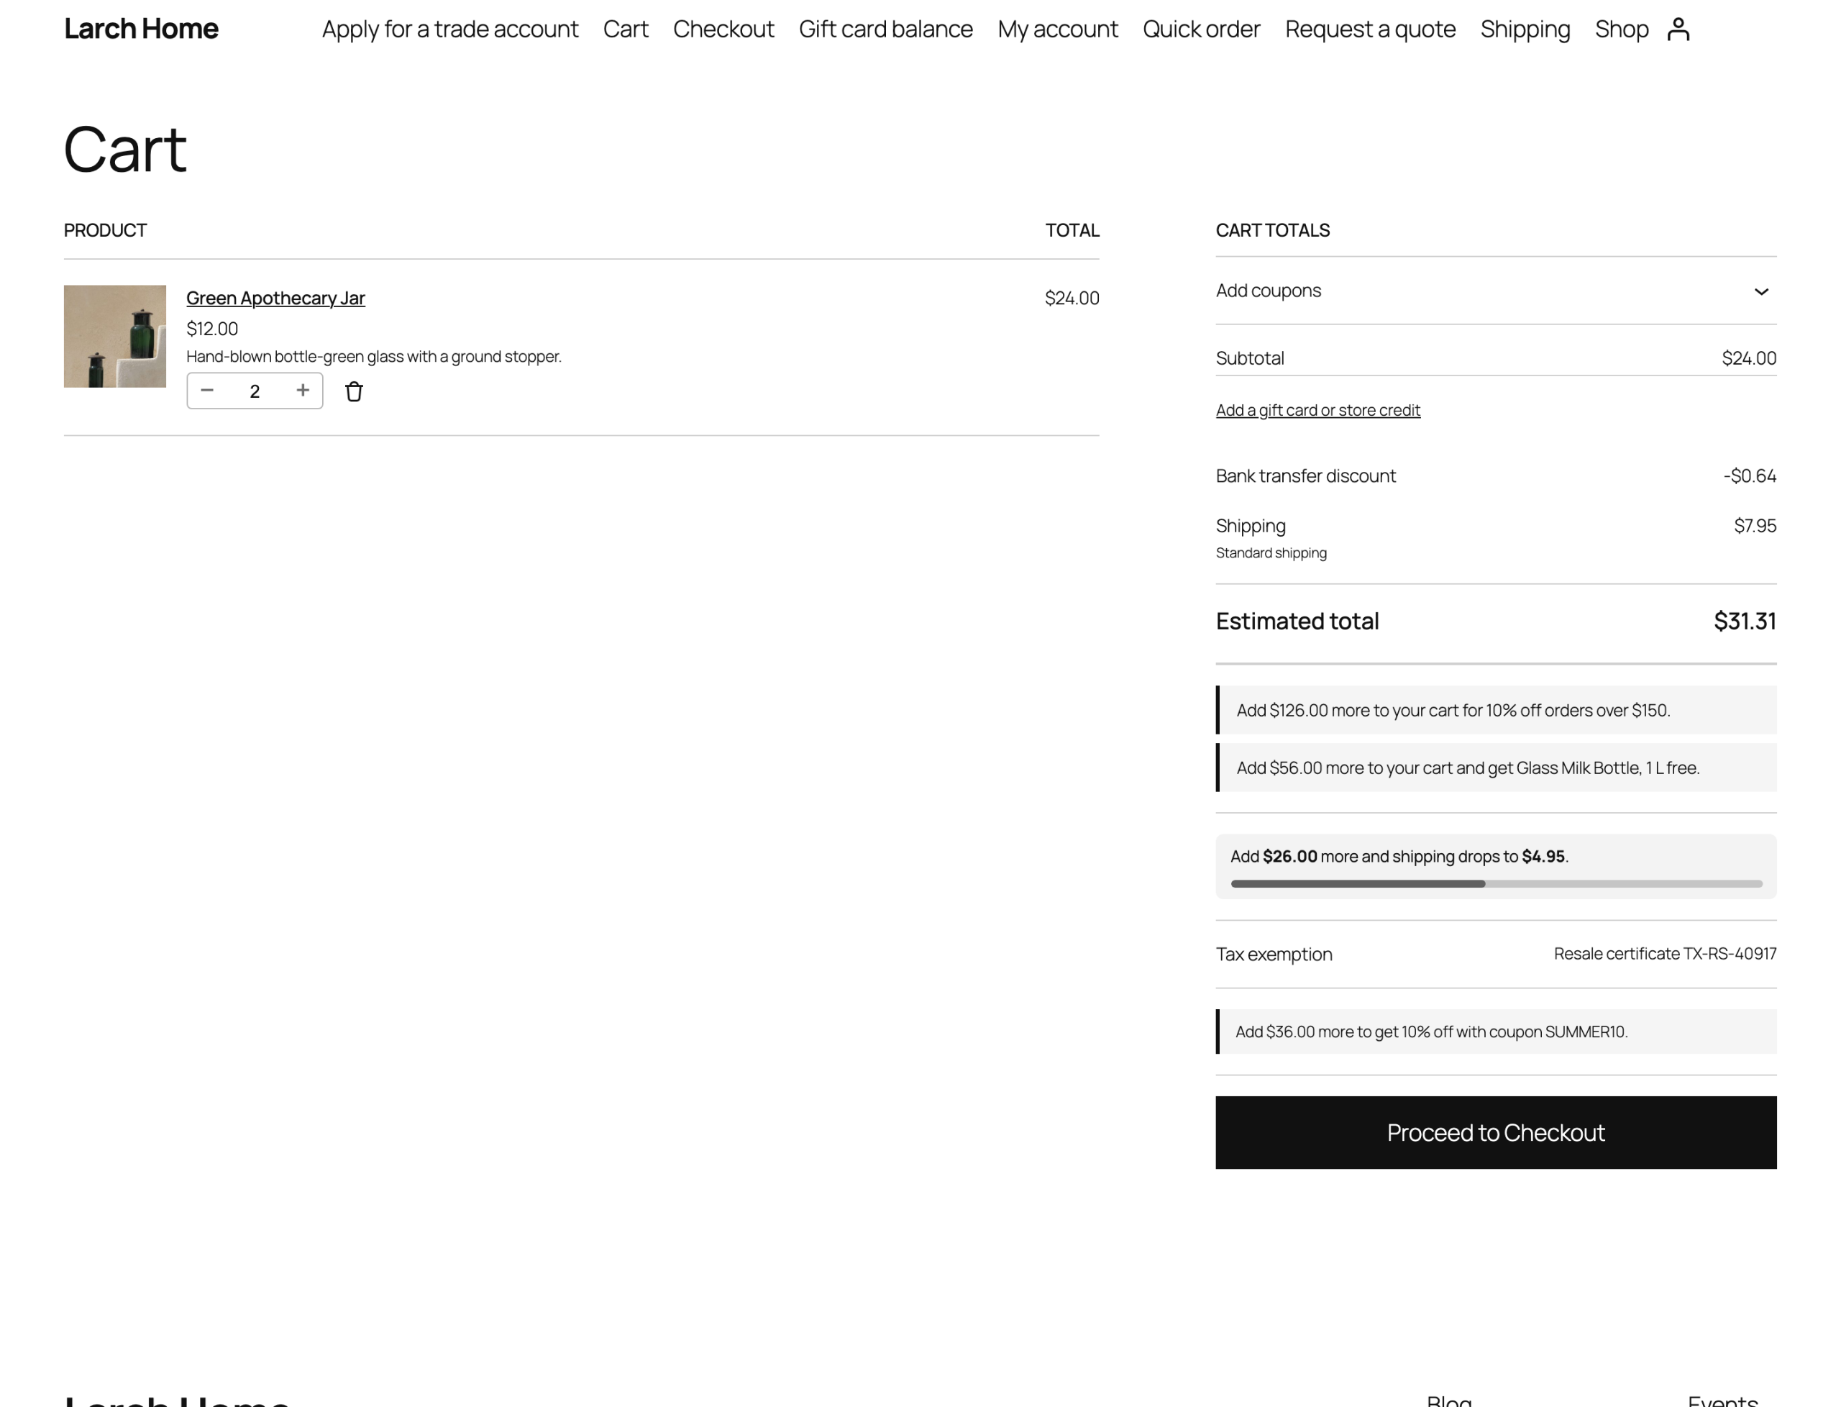Click the shipping cost $7.95
Viewport: 1841px width, 1407px height.
(1755, 526)
